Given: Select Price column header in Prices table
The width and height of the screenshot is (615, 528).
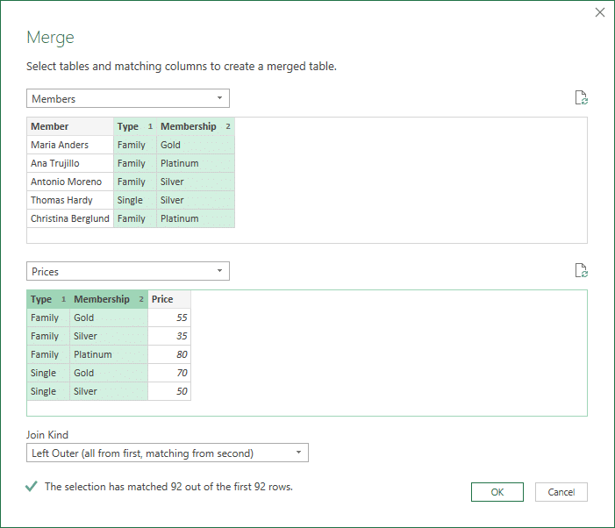Looking at the screenshot, I should click(169, 299).
